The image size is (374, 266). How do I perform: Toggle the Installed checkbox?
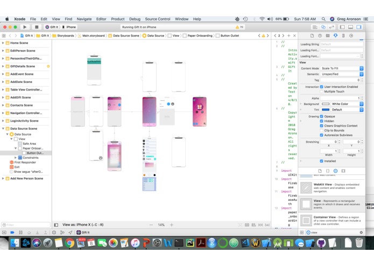point(321,161)
